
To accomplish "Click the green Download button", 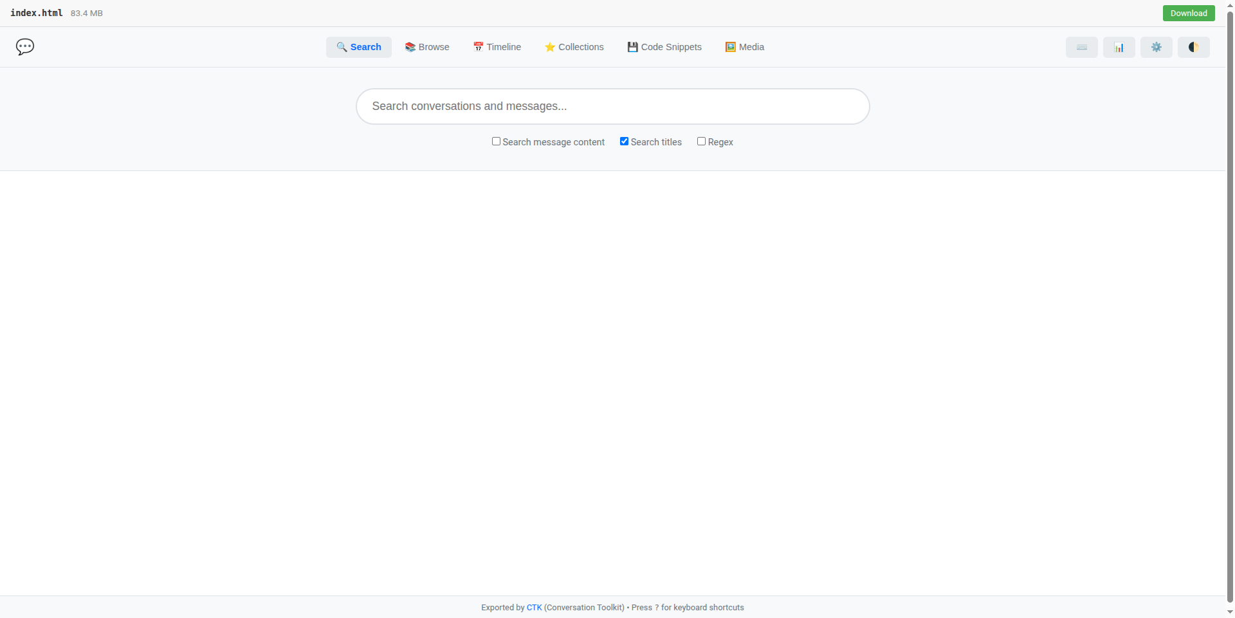I will tap(1188, 13).
